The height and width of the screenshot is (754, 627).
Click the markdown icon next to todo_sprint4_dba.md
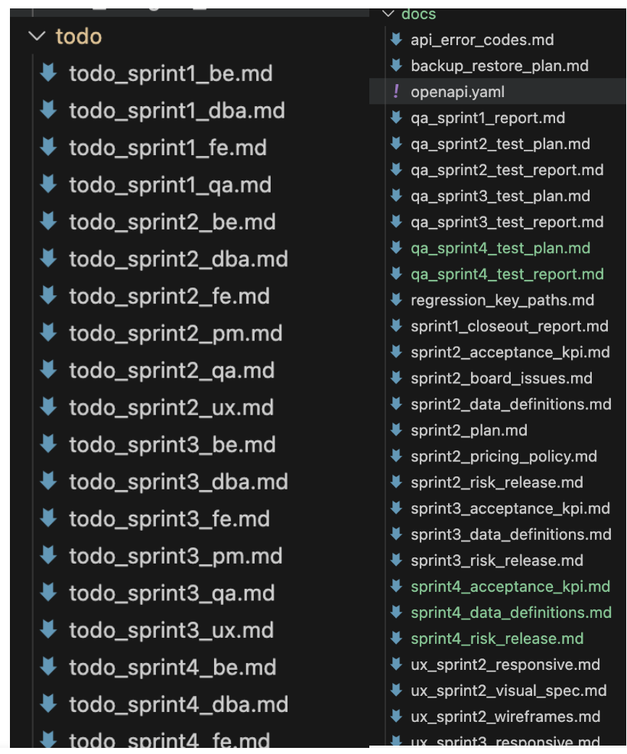(x=49, y=704)
